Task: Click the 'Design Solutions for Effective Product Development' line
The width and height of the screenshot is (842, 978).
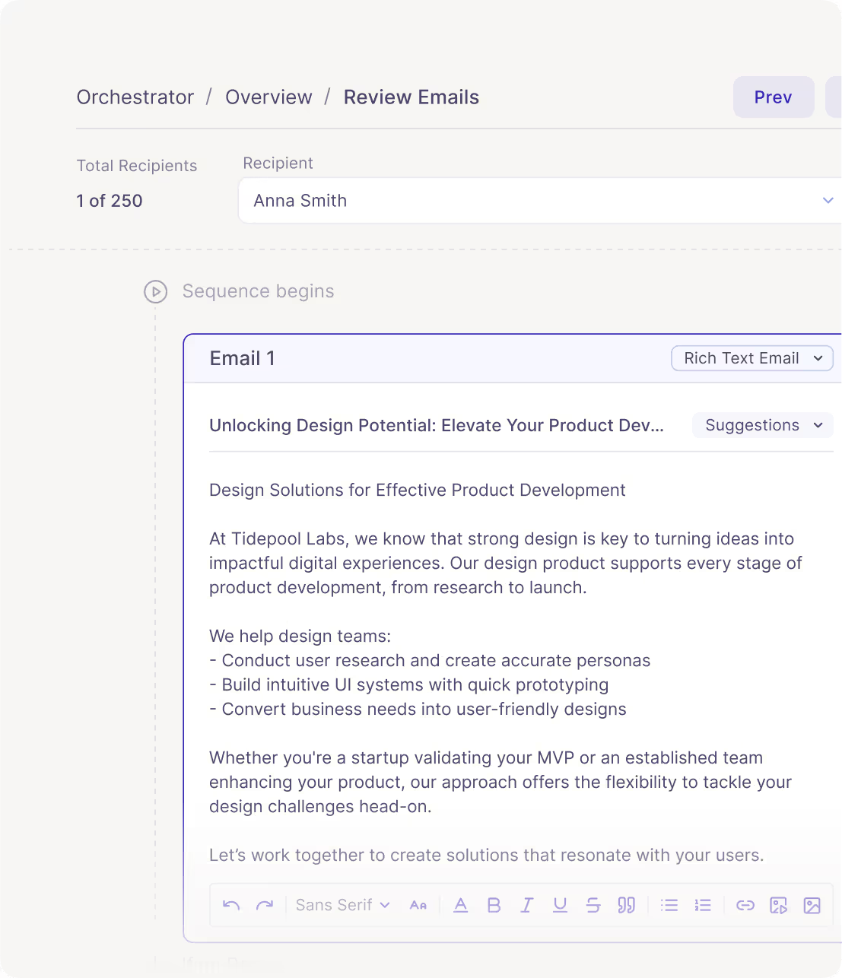Action: (418, 490)
